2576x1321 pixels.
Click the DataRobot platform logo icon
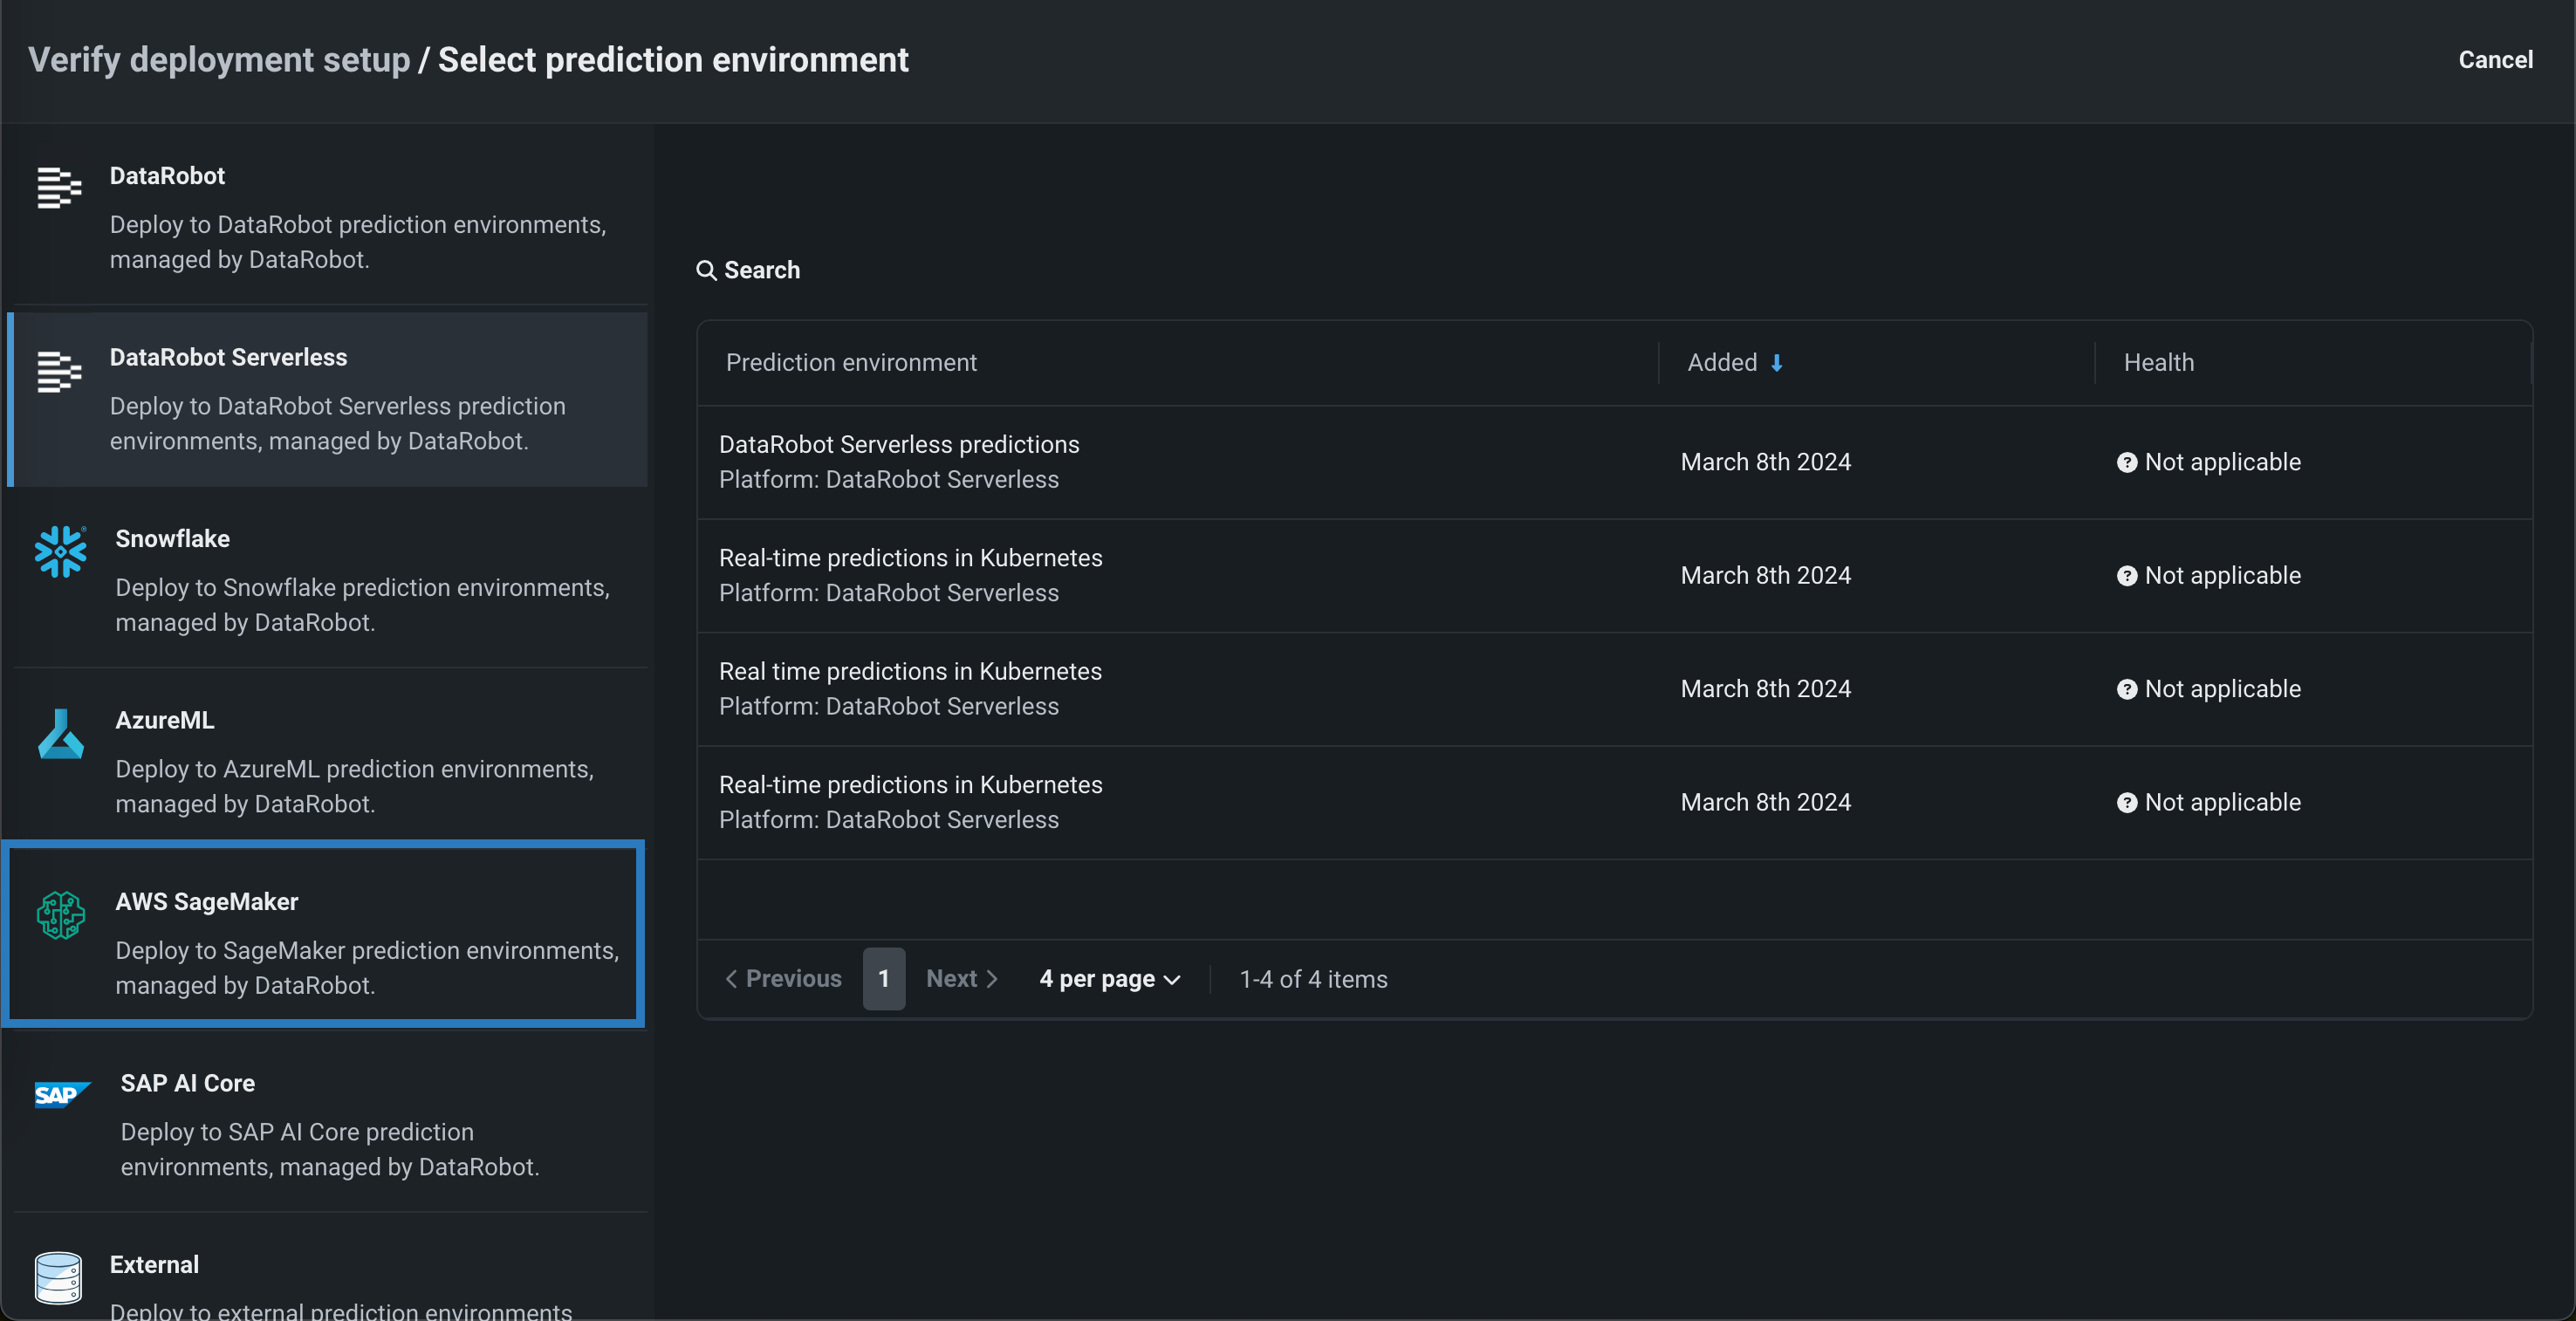pyautogui.click(x=59, y=188)
